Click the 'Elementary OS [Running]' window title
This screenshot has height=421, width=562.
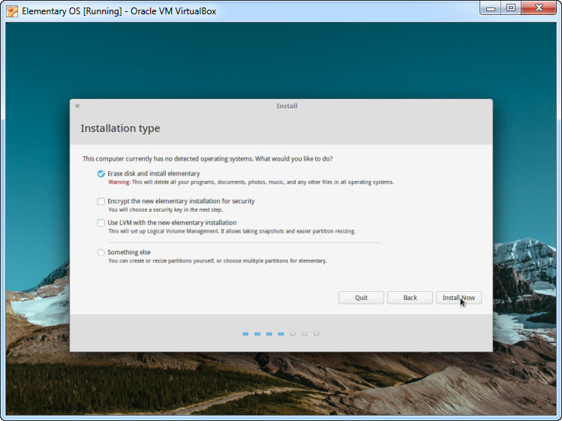[x=119, y=11]
